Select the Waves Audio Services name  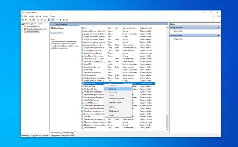point(92,67)
